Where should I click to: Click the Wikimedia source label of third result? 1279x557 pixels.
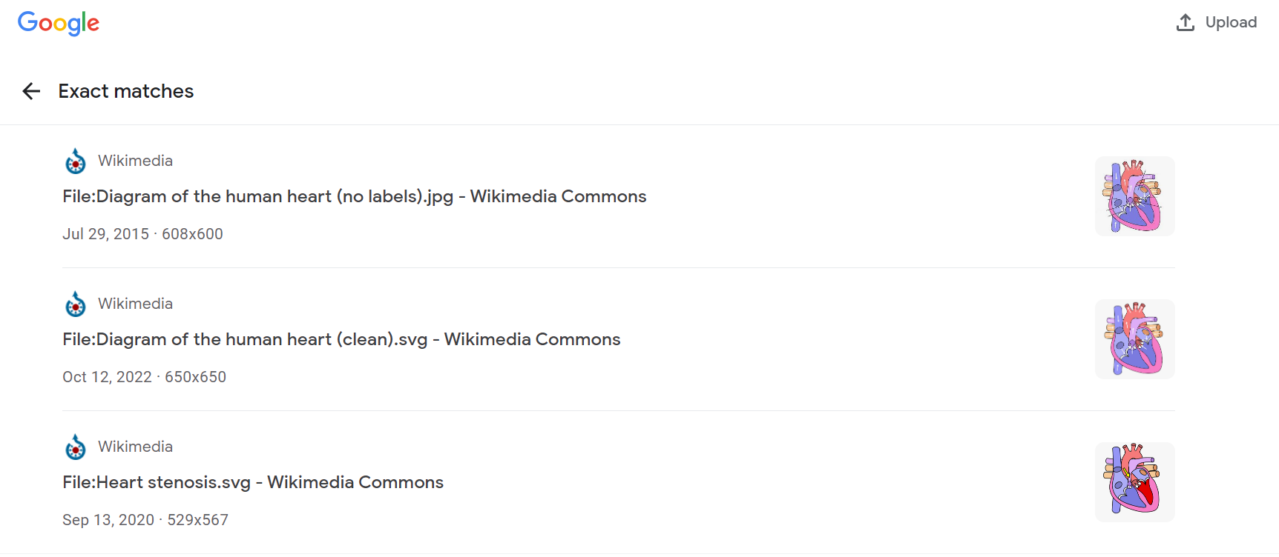pyautogui.click(x=135, y=447)
